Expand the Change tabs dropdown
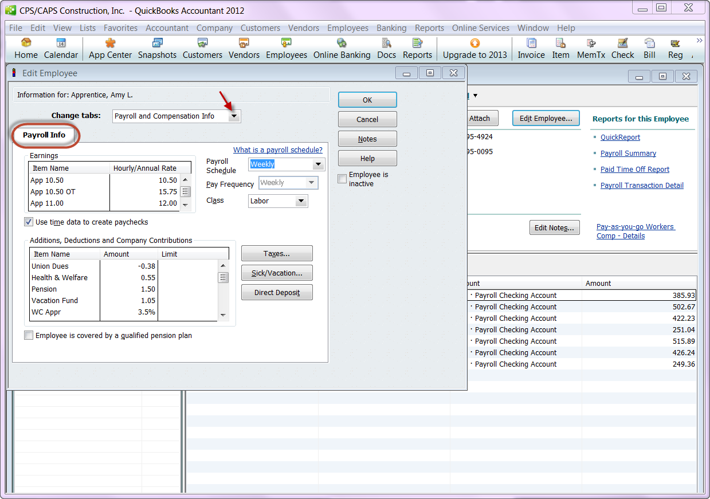Image resolution: width=710 pixels, height=499 pixels. pos(234,116)
